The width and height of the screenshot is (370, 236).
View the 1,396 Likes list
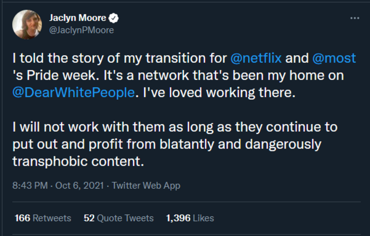(190, 218)
